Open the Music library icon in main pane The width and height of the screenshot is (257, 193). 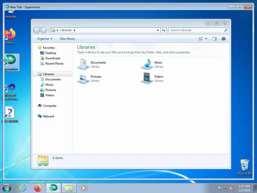tap(147, 64)
